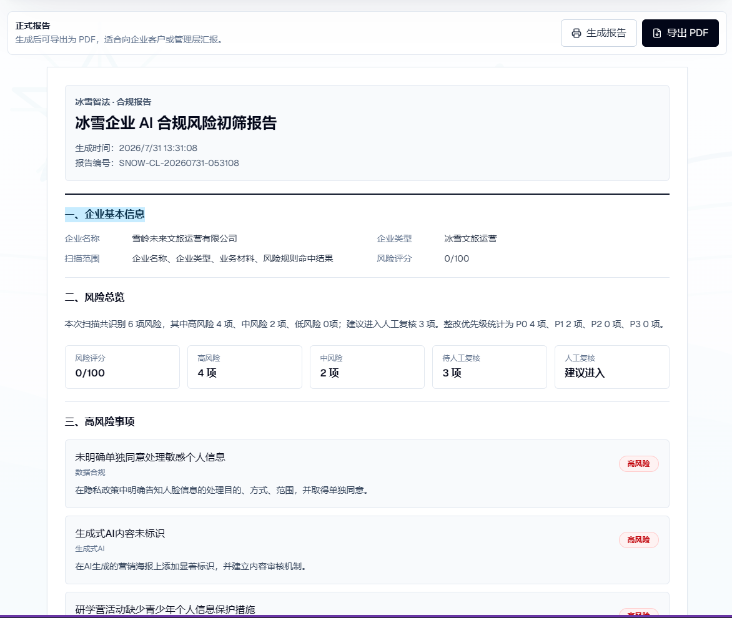The width and height of the screenshot is (732, 618).
Task: Click the recommendation about 人脸信息 in 隐私政策
Action: click(223, 490)
